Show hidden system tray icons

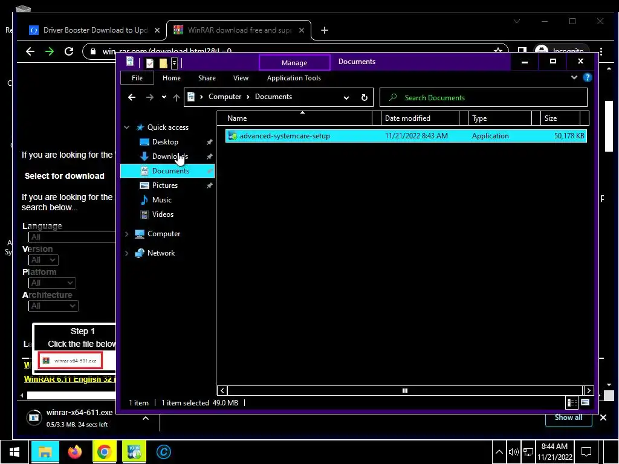499,452
